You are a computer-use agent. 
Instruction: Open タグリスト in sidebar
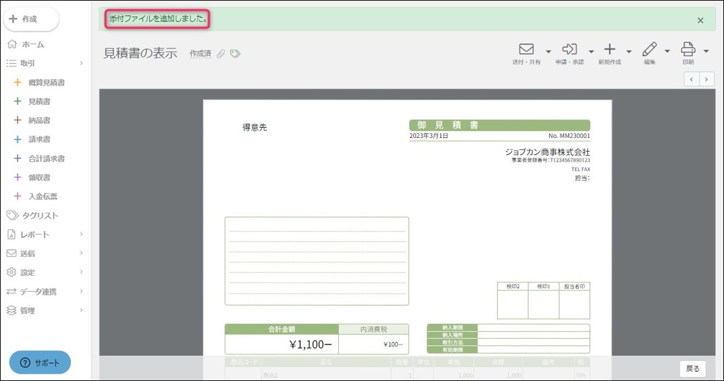[x=40, y=216]
